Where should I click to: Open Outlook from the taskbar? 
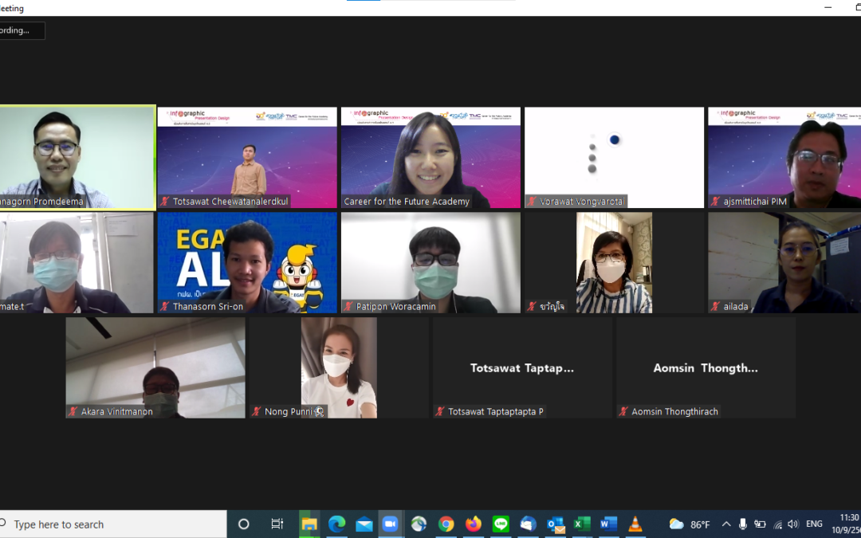click(x=555, y=524)
